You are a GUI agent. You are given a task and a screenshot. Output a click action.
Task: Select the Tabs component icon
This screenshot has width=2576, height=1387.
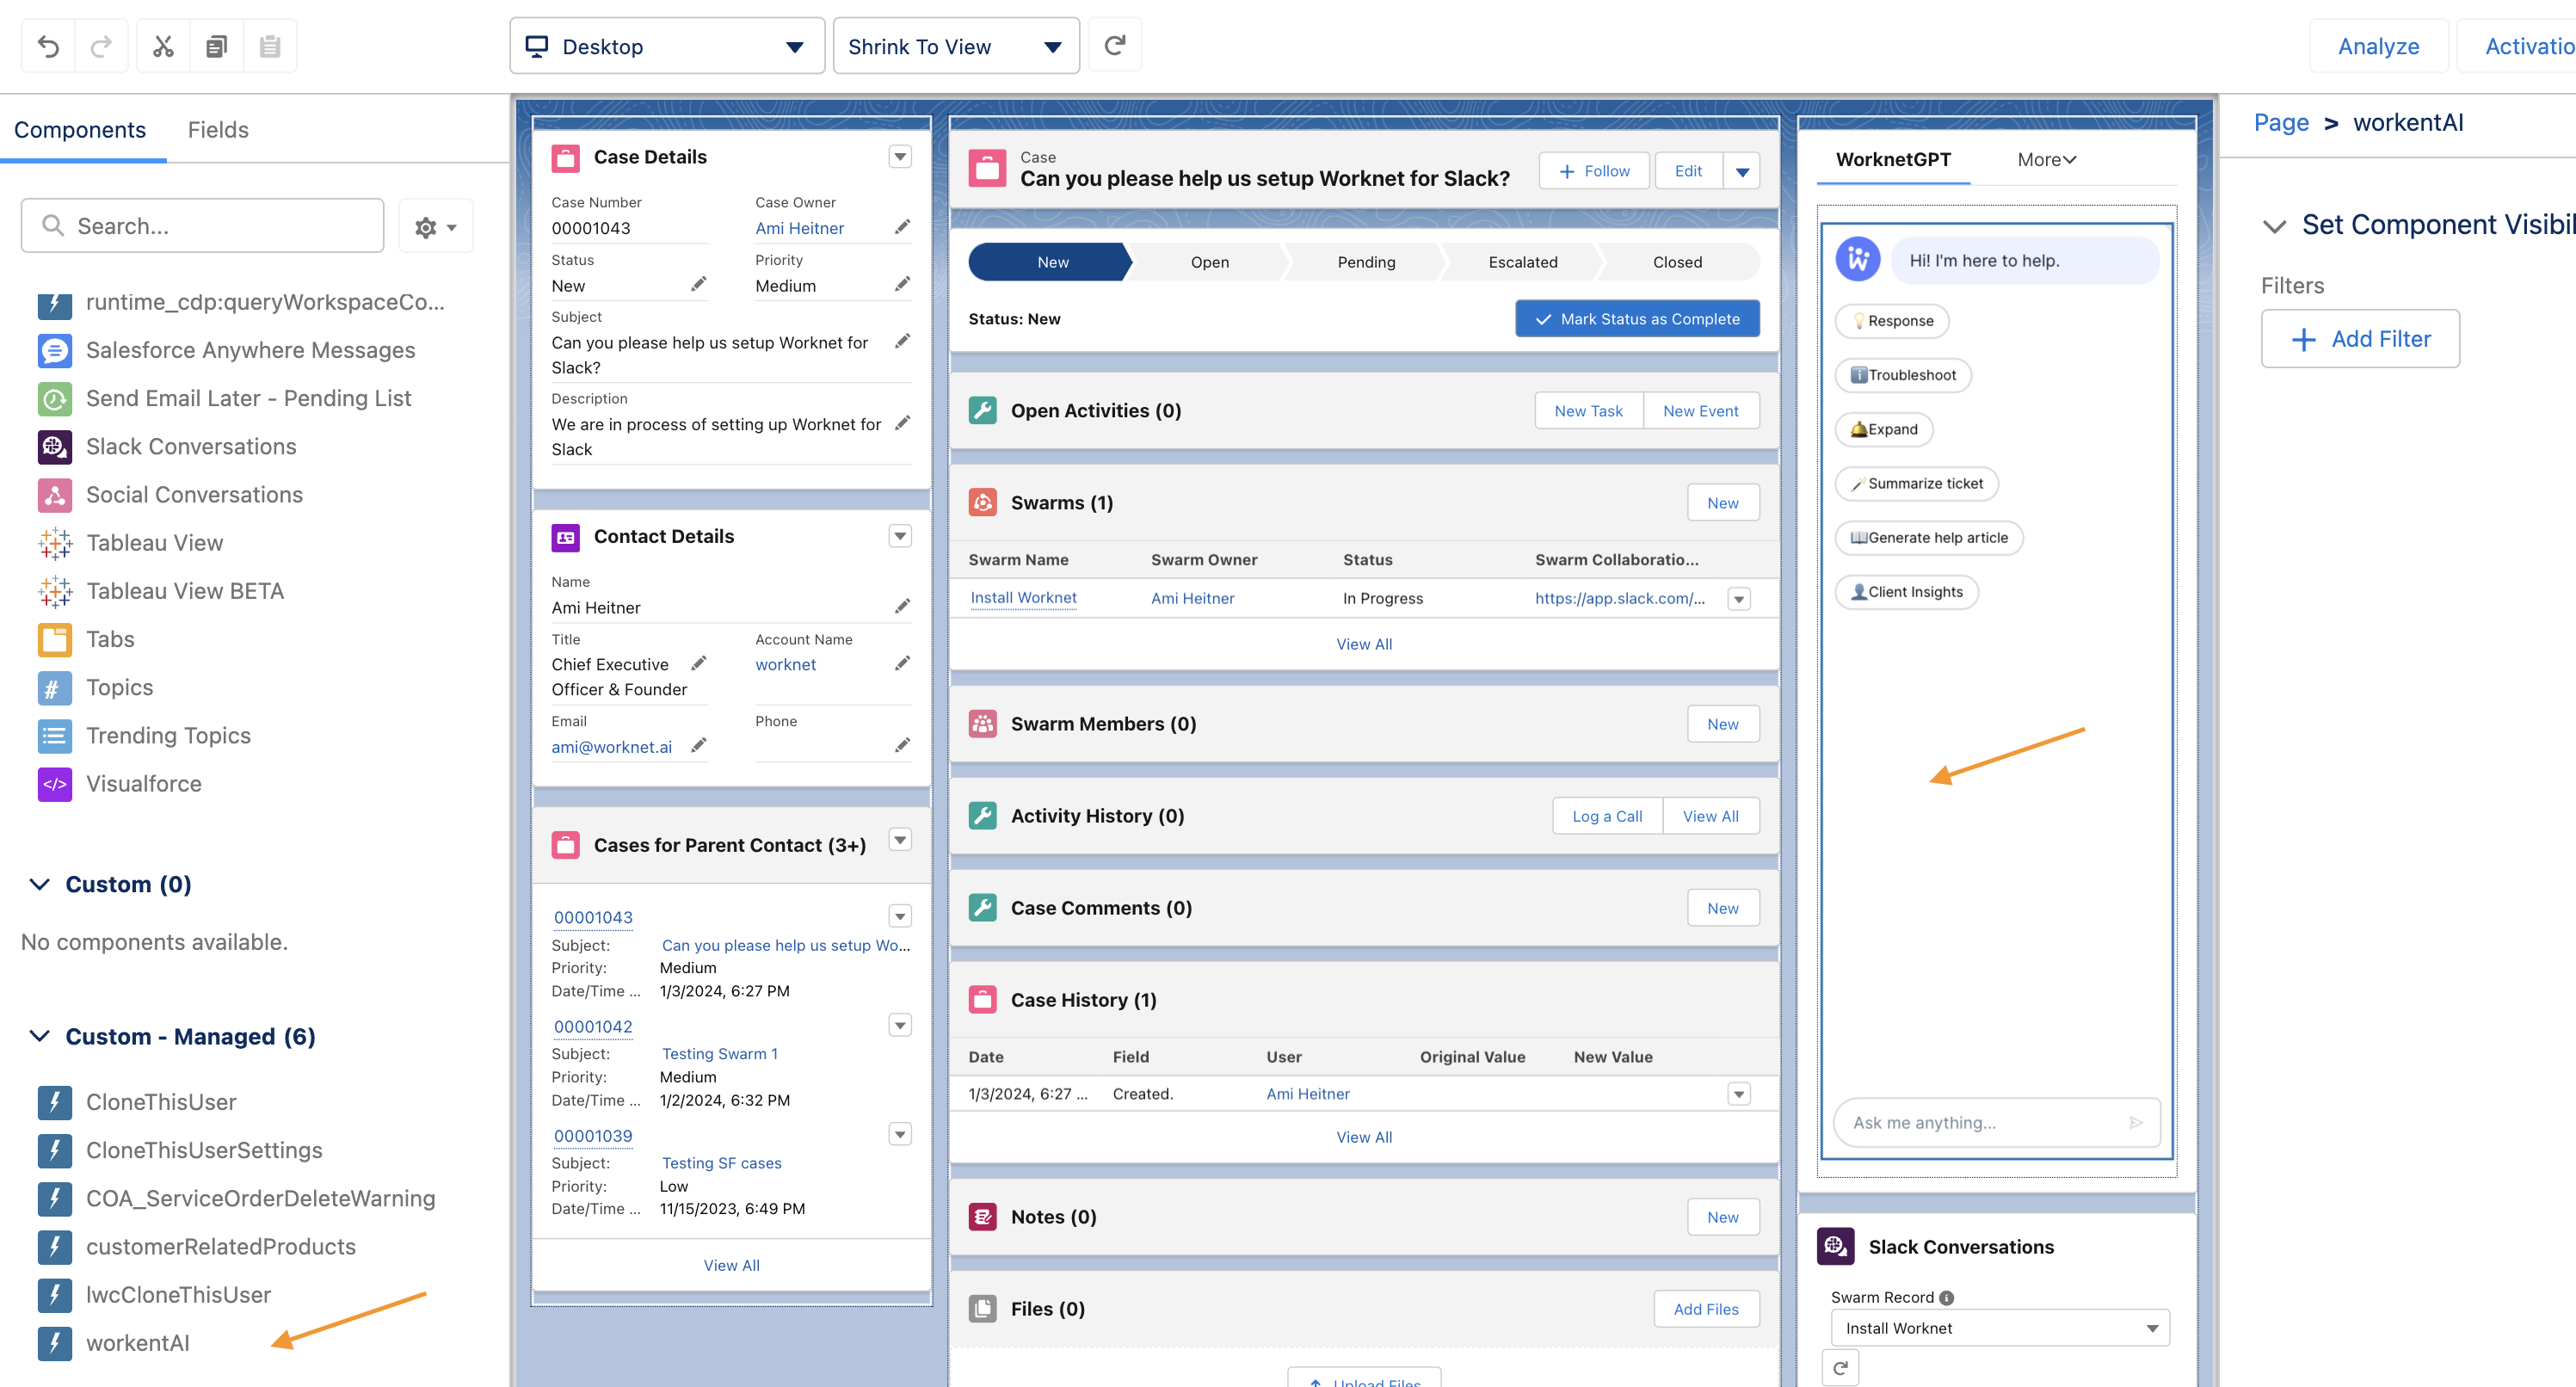click(54, 639)
